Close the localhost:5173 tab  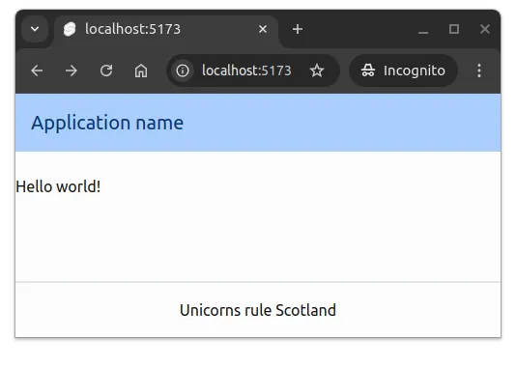pos(263,29)
